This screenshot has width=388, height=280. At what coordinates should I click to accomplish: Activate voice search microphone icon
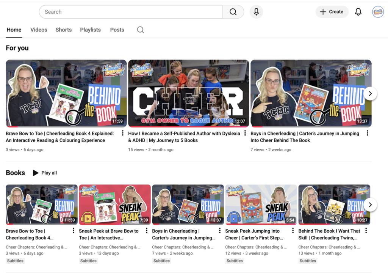click(x=256, y=12)
